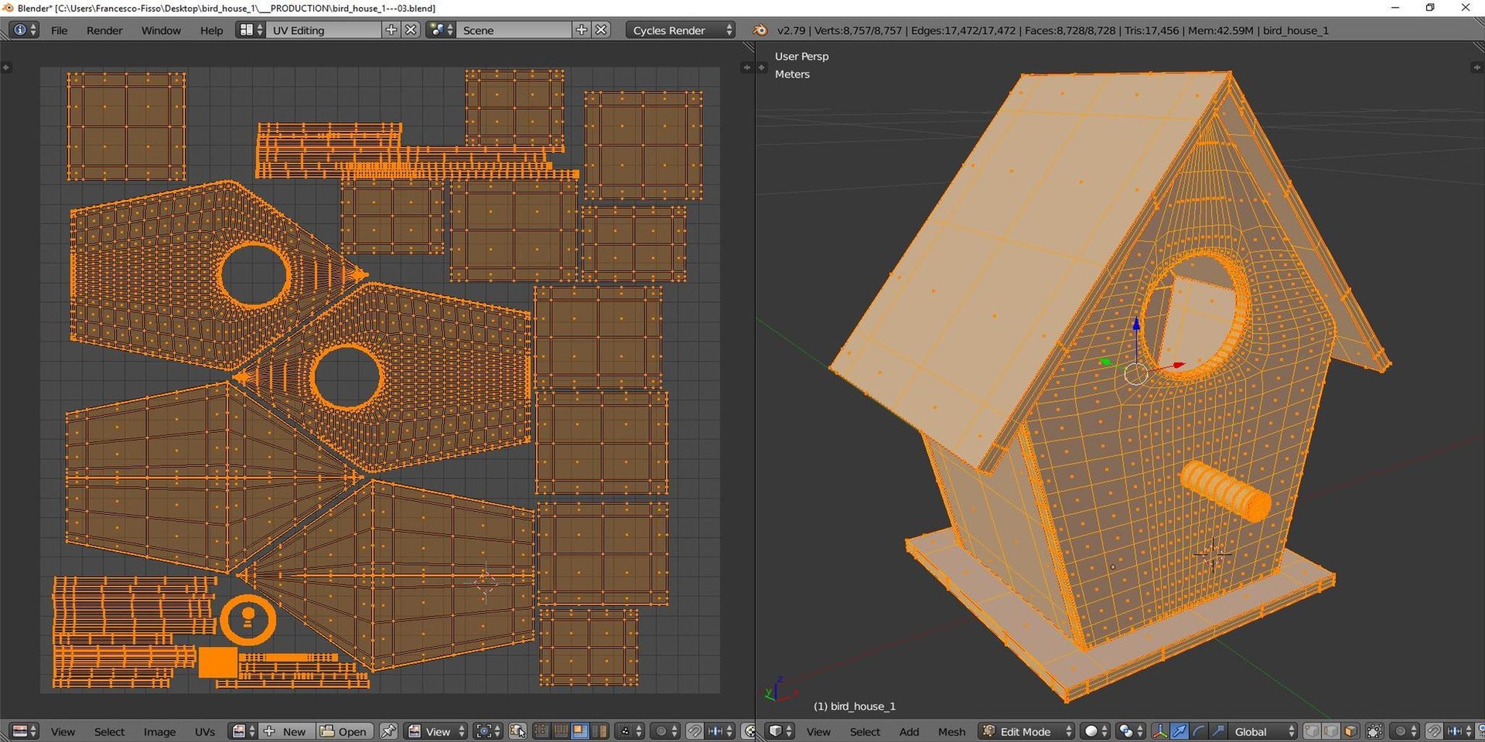The image size is (1485, 742).
Task: Click UV editor left panel expand plus
Action: pos(6,68)
